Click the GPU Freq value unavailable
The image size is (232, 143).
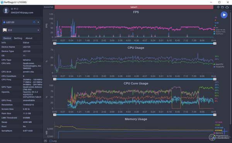29,100
